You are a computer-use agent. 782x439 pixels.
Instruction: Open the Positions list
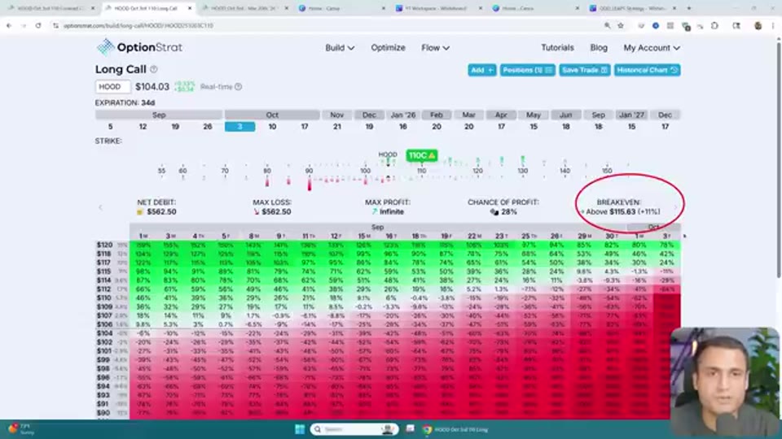coord(528,70)
